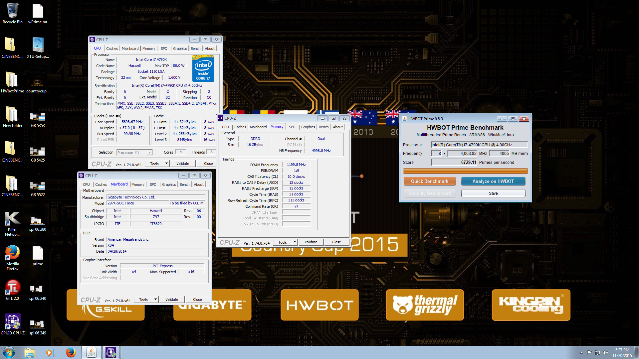Click the Action Center flag tray icon

pos(589,352)
